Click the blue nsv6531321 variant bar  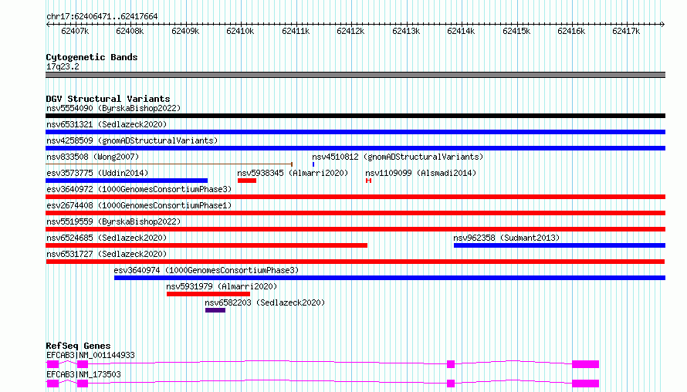[355, 132]
